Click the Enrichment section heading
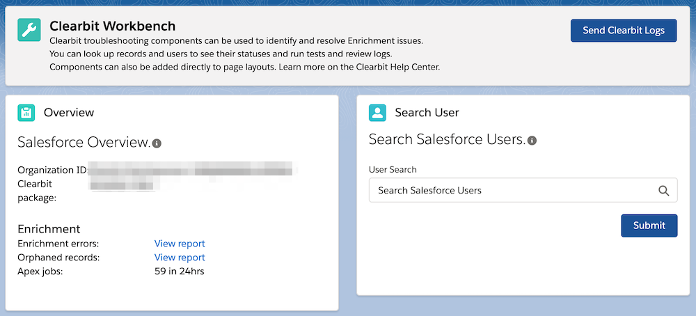Viewport: 696px width, 316px height. click(49, 229)
